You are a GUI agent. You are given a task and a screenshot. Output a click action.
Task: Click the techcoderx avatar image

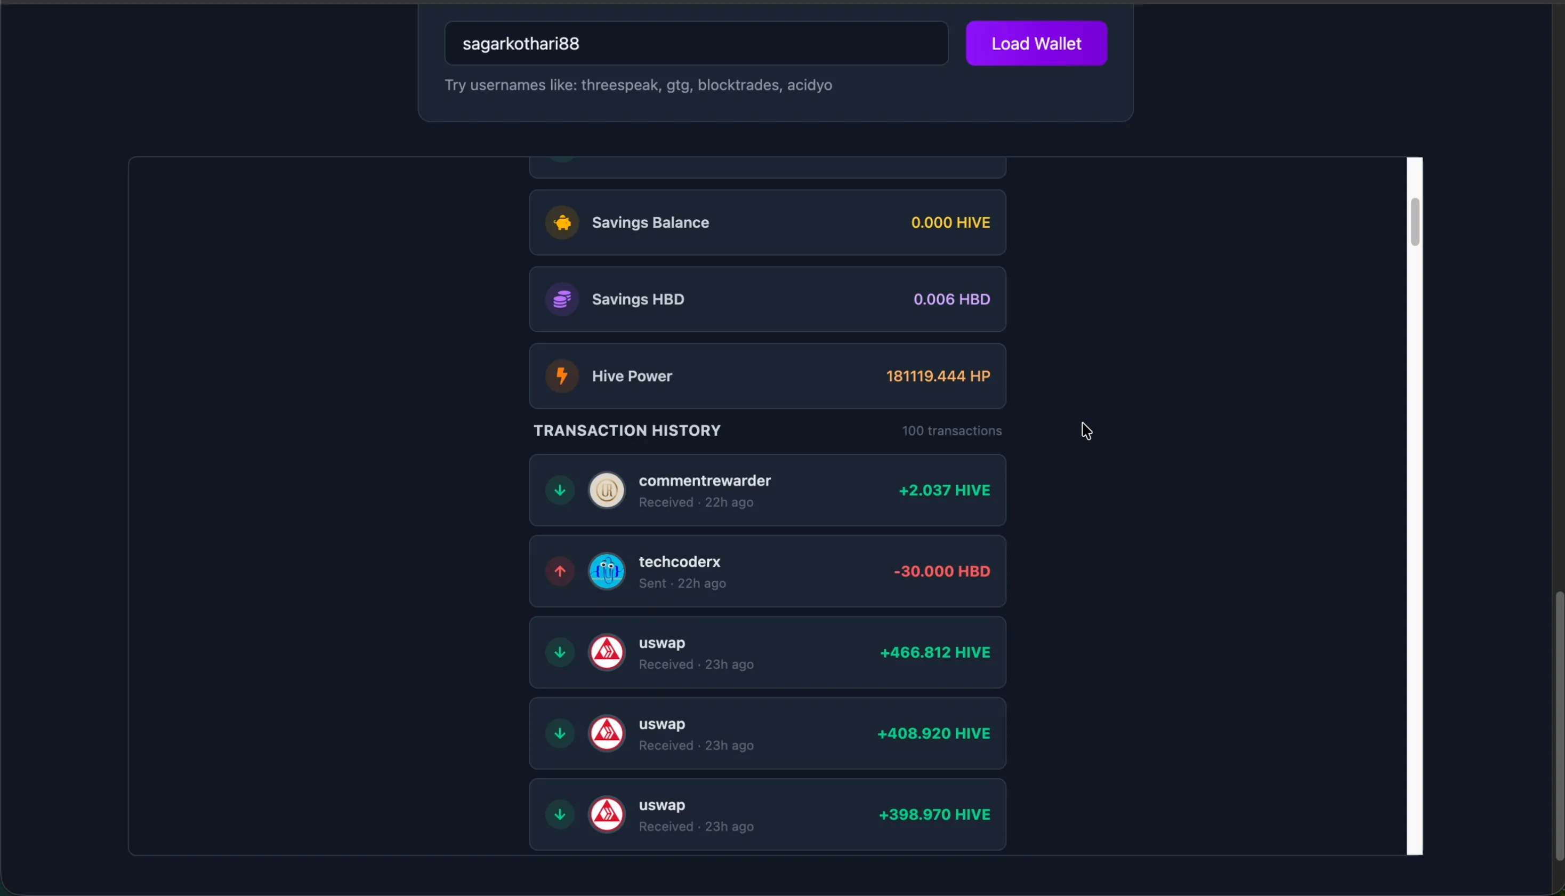click(607, 571)
